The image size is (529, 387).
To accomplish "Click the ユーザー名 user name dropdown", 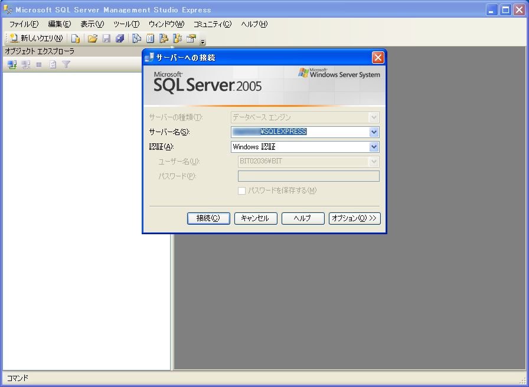I will pos(308,162).
